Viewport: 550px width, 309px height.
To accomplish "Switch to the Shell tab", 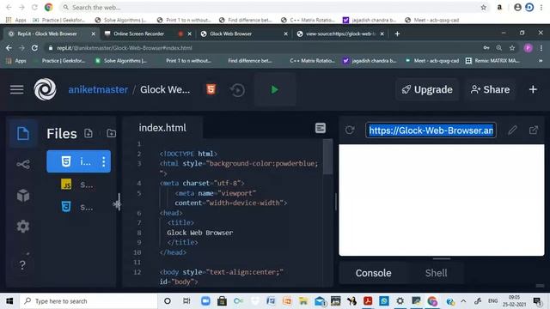I will point(436,273).
